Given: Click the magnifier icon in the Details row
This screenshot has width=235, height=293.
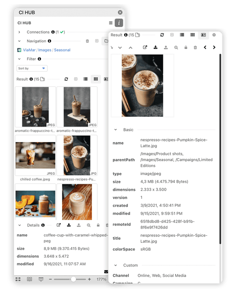Looking at the screenshot, I should click(x=89, y=225).
